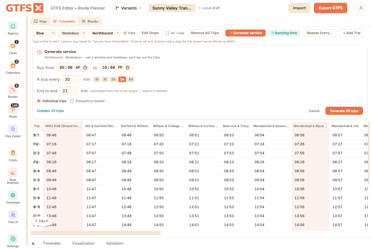This screenshot has height=249, width=372.
Task: Select the 60 minute headway chip
Action: point(131,79)
